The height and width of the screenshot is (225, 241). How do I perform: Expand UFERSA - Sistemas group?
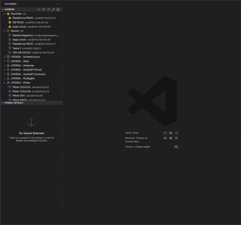pyautogui.click(x=4, y=65)
